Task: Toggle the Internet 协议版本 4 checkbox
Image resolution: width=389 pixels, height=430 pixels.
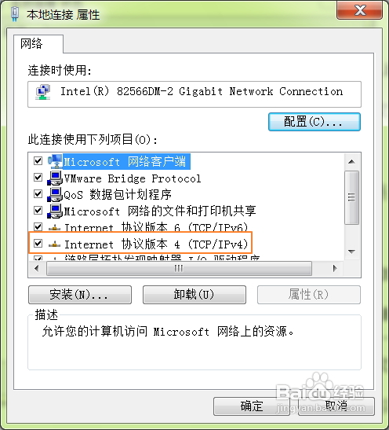Action: click(x=38, y=243)
